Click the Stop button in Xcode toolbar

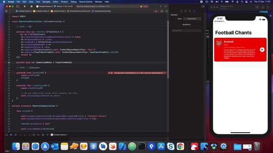point(32,6)
